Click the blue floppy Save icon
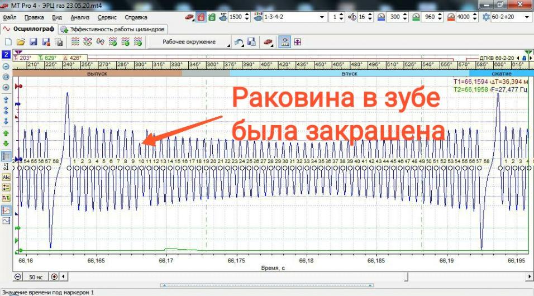The image size is (534, 296). pyautogui.click(x=33, y=42)
